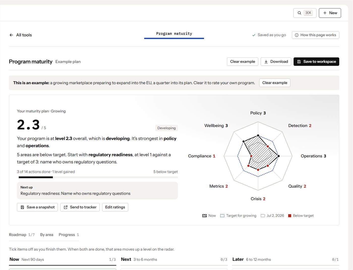The height and width of the screenshot is (270, 353).
Task: Click the Below target red swatch
Action: [x=290, y=216]
